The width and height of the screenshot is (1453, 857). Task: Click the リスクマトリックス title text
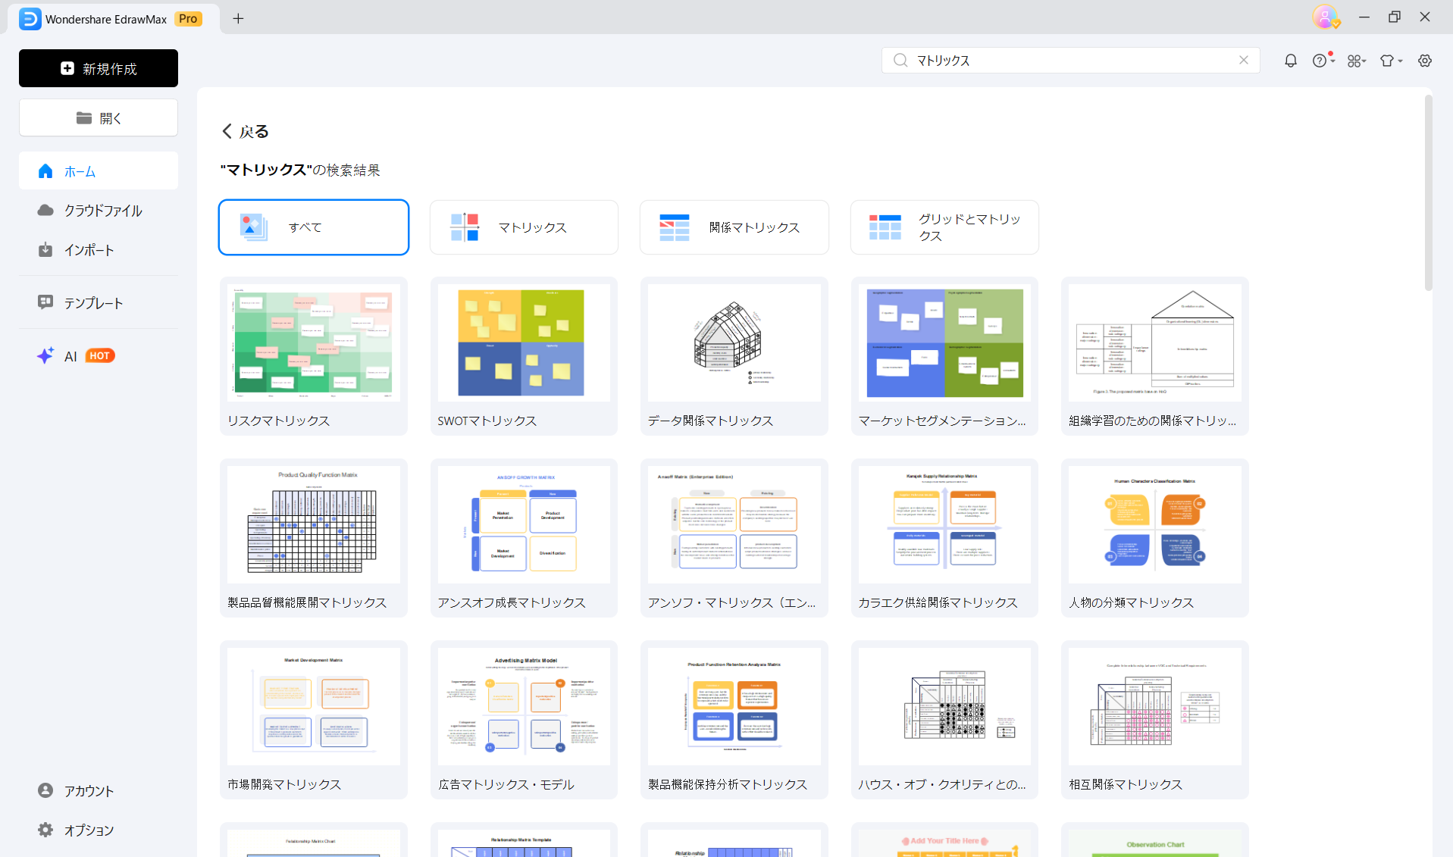pyautogui.click(x=278, y=421)
